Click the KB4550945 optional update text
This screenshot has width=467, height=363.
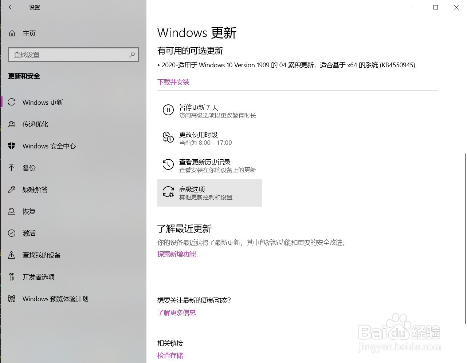tap(286, 65)
